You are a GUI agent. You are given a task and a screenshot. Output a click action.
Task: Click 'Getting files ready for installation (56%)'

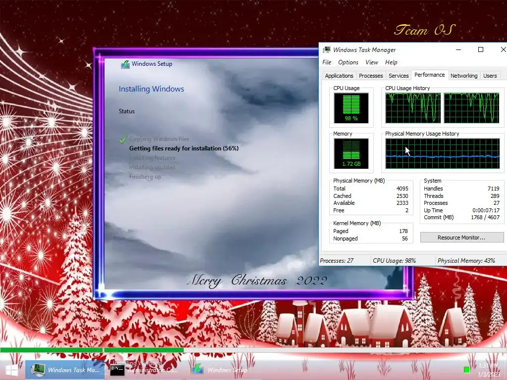pyautogui.click(x=184, y=148)
